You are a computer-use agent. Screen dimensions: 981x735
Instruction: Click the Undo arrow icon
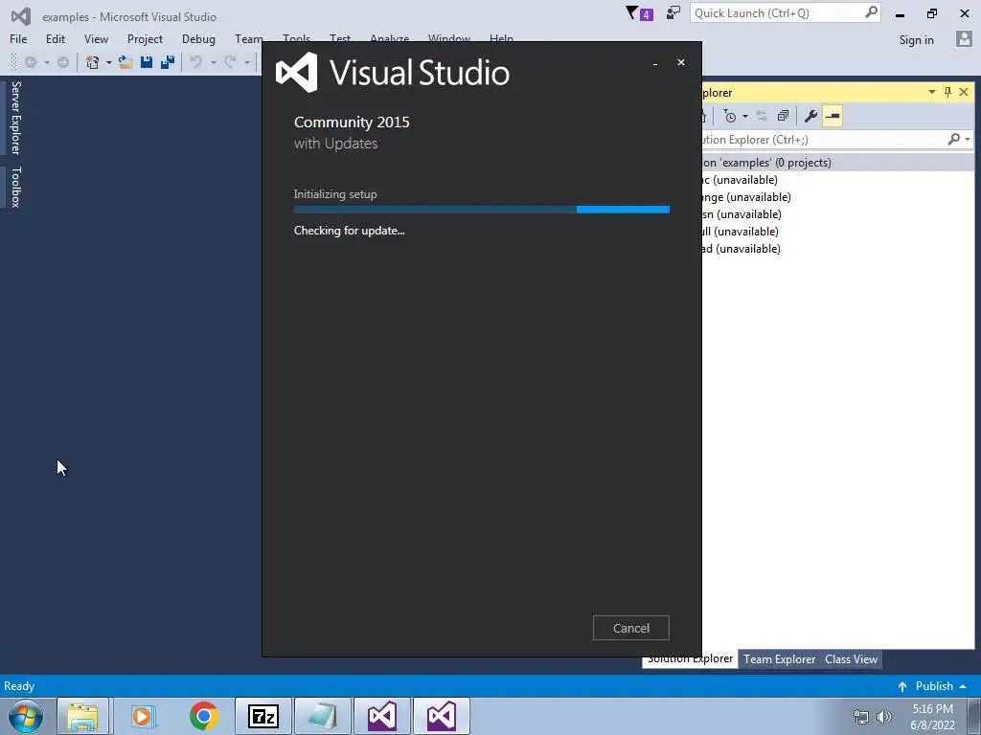[x=196, y=62]
